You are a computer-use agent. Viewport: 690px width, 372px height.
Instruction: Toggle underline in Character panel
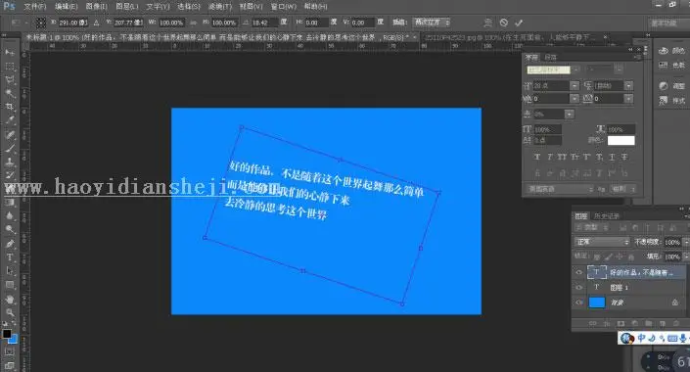pyautogui.click(x=612, y=157)
